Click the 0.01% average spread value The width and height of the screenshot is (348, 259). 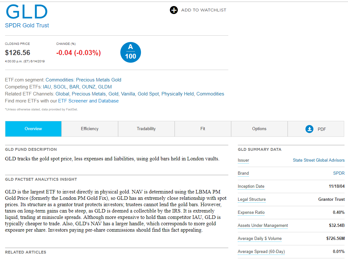pyautogui.click(x=338, y=251)
